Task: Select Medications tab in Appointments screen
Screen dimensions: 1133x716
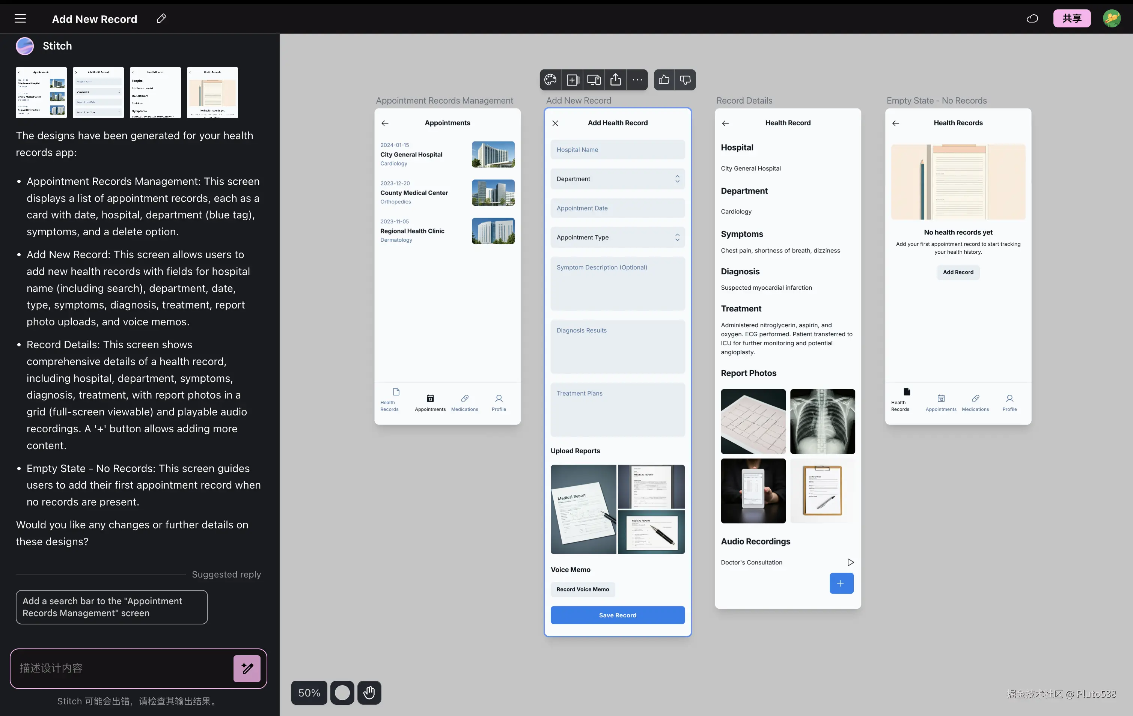Action: click(464, 403)
